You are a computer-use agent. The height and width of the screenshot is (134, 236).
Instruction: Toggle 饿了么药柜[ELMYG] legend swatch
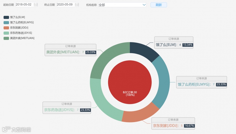click(x=6, y=23)
